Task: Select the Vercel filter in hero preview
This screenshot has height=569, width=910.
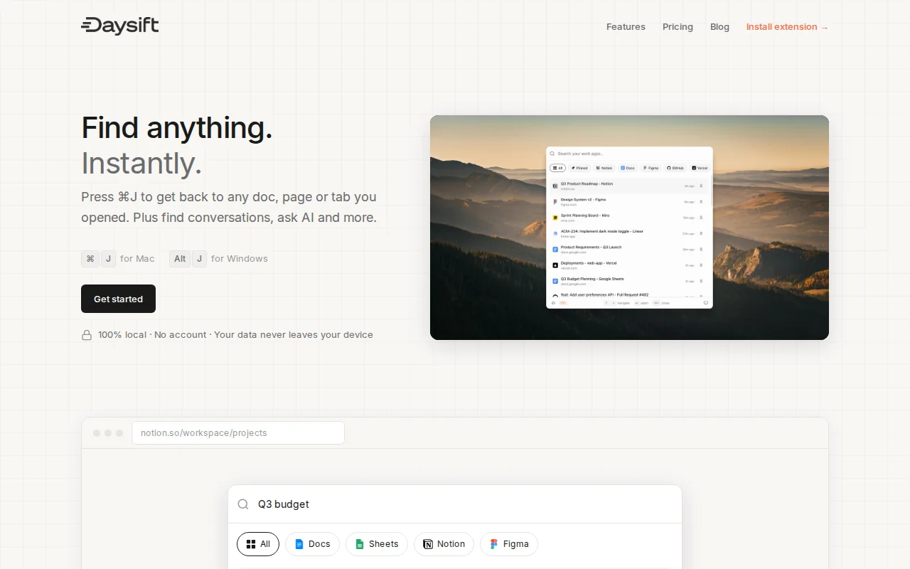Action: [700, 168]
